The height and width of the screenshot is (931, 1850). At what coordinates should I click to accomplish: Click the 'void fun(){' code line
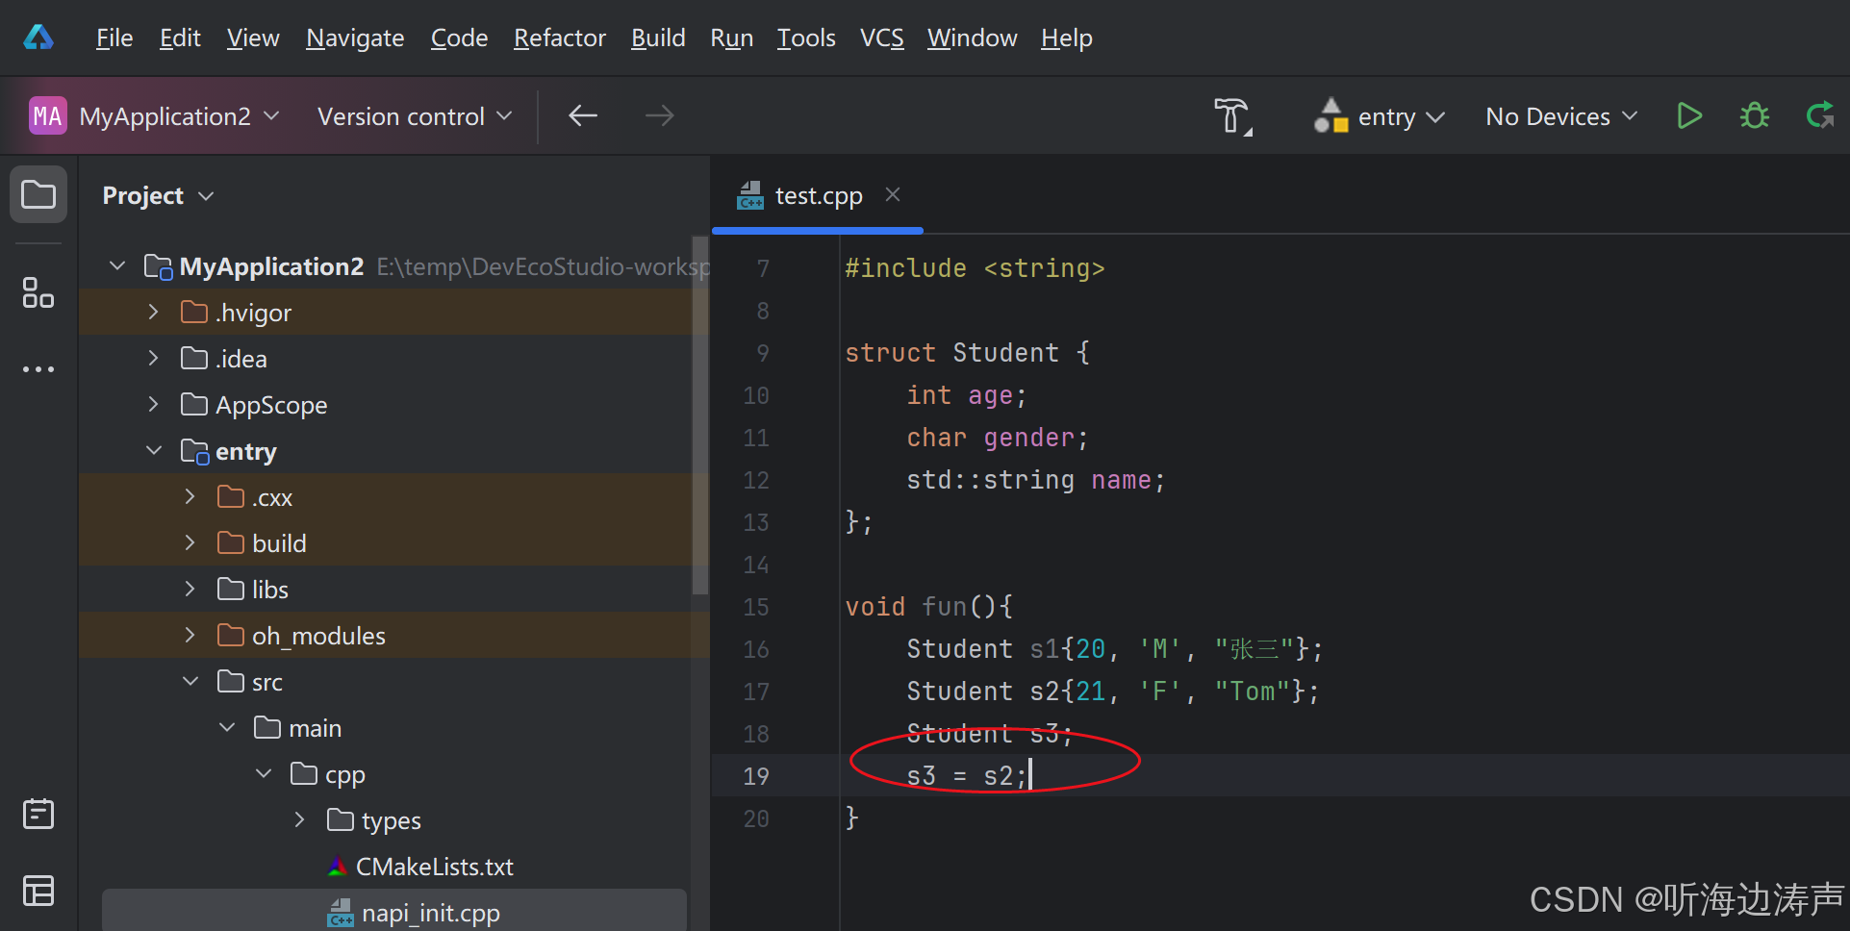coord(928,607)
